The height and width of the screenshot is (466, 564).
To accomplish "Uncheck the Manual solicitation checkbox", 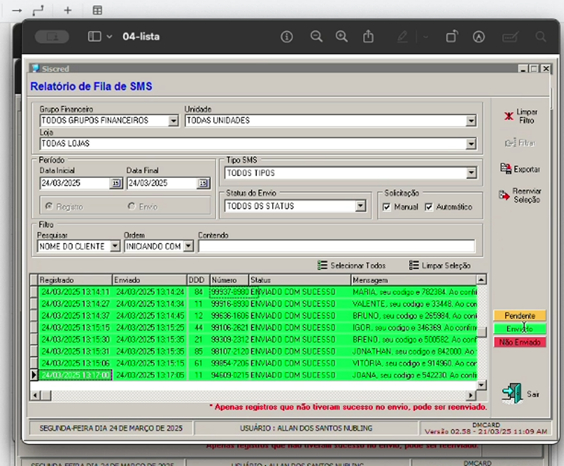I will (387, 207).
